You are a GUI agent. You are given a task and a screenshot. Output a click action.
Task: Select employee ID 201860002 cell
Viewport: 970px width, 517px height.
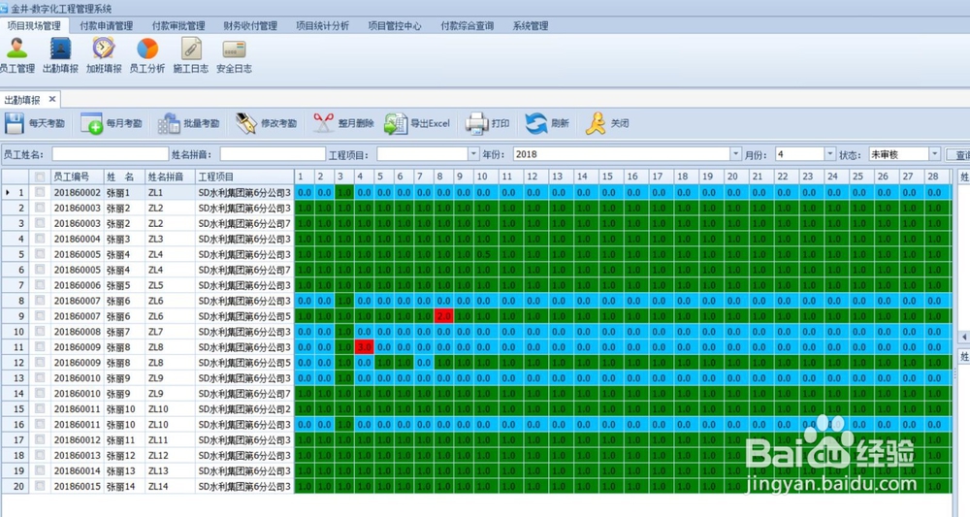(x=77, y=192)
